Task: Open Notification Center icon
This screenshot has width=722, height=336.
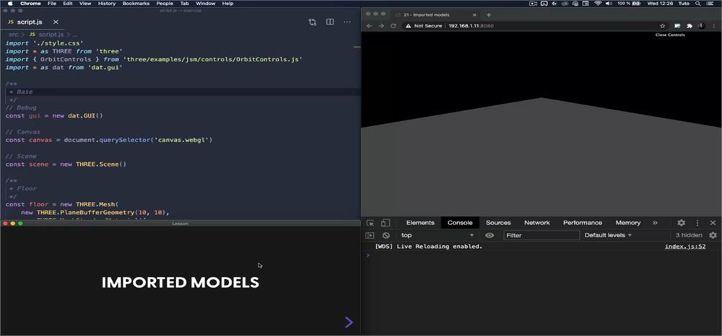Action: point(710,3)
